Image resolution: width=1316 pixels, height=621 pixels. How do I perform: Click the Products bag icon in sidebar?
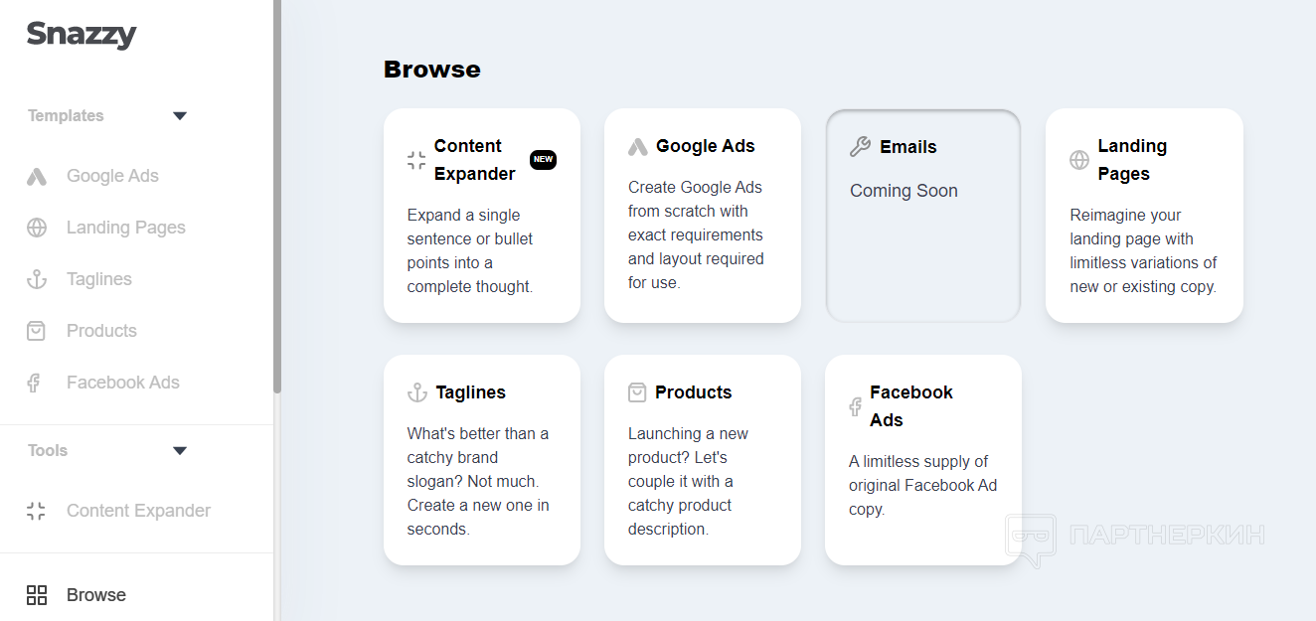click(x=37, y=331)
